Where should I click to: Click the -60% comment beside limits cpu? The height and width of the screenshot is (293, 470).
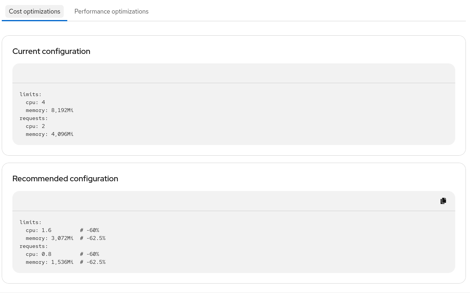click(90, 230)
